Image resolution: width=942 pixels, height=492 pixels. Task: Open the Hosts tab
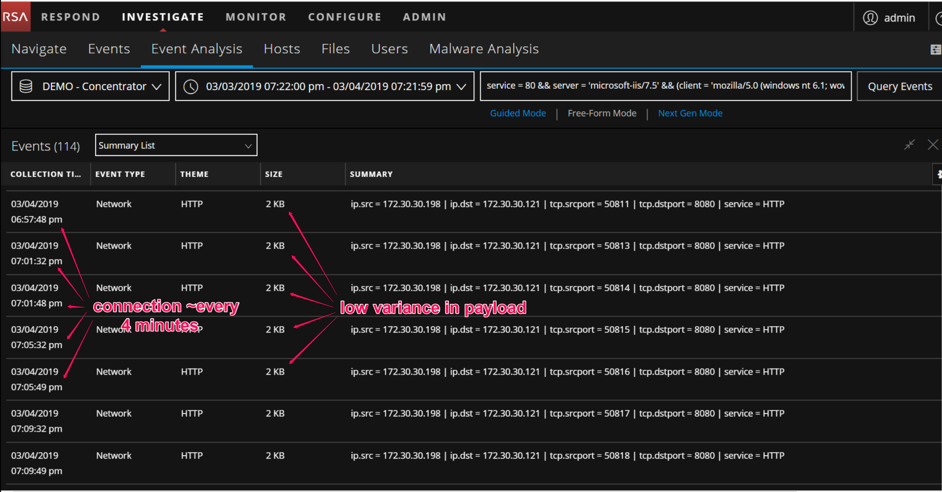[282, 49]
